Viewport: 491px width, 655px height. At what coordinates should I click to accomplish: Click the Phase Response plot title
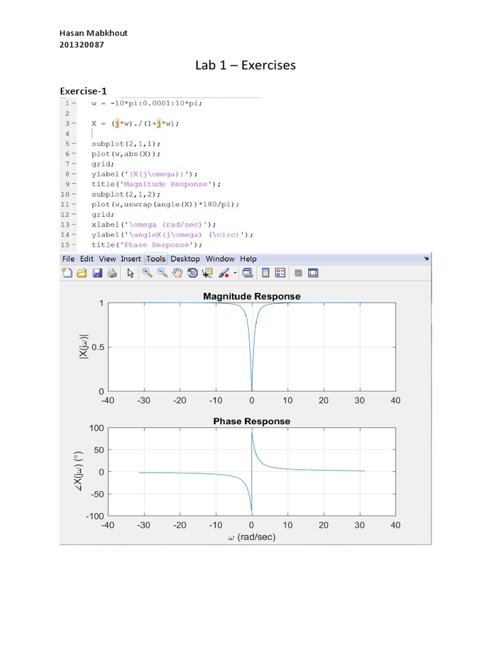tap(252, 421)
